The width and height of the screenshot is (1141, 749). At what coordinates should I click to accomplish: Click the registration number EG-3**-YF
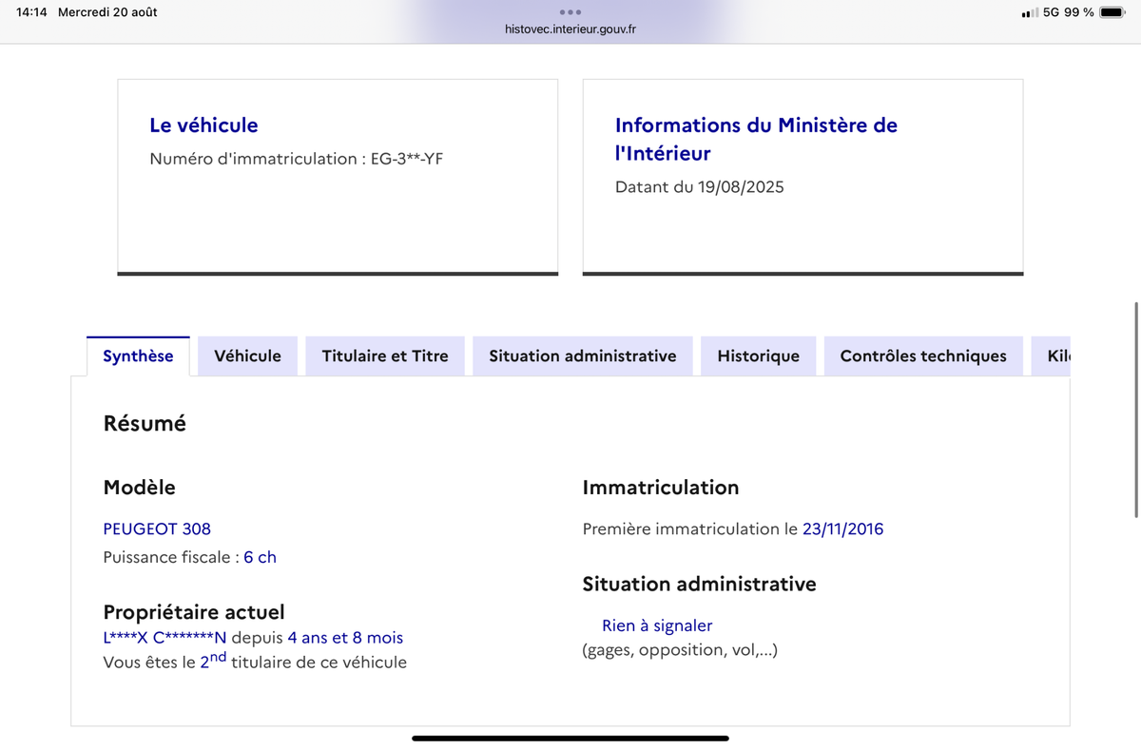coord(407,159)
